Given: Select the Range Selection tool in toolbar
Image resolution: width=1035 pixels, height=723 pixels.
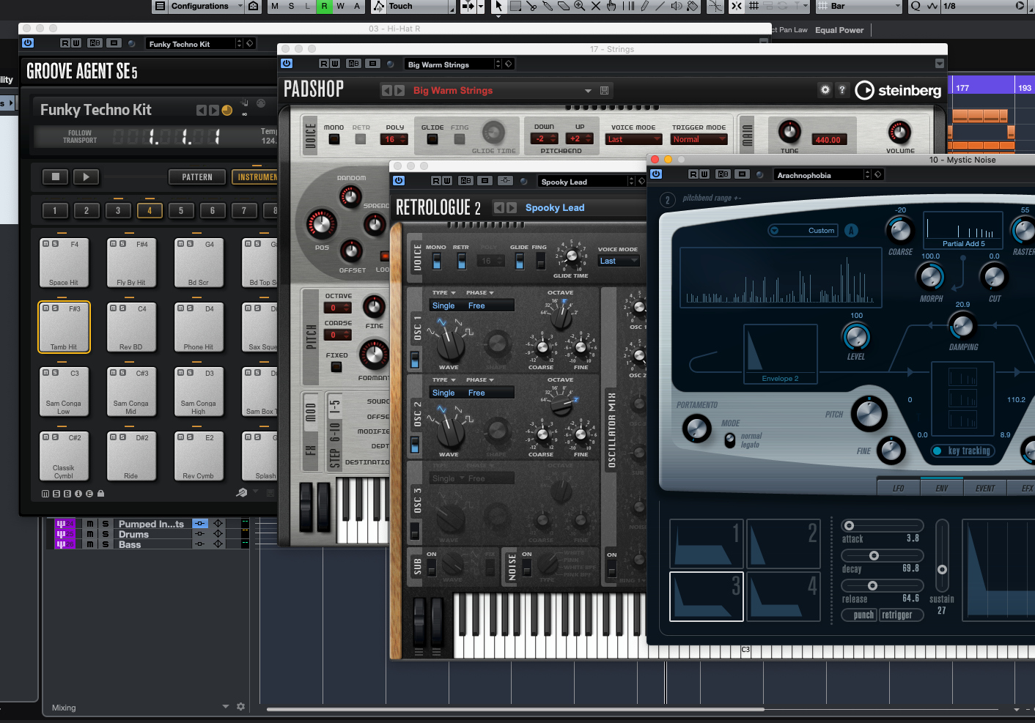Looking at the screenshot, I should [515, 6].
